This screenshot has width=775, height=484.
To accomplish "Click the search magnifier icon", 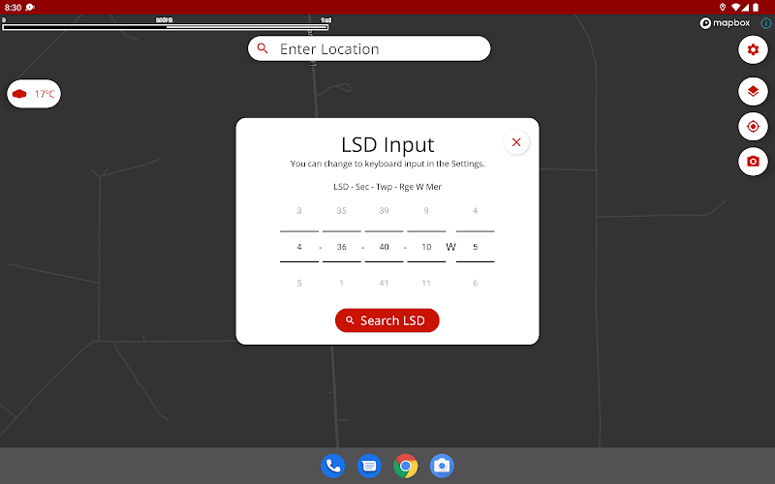I will [263, 48].
